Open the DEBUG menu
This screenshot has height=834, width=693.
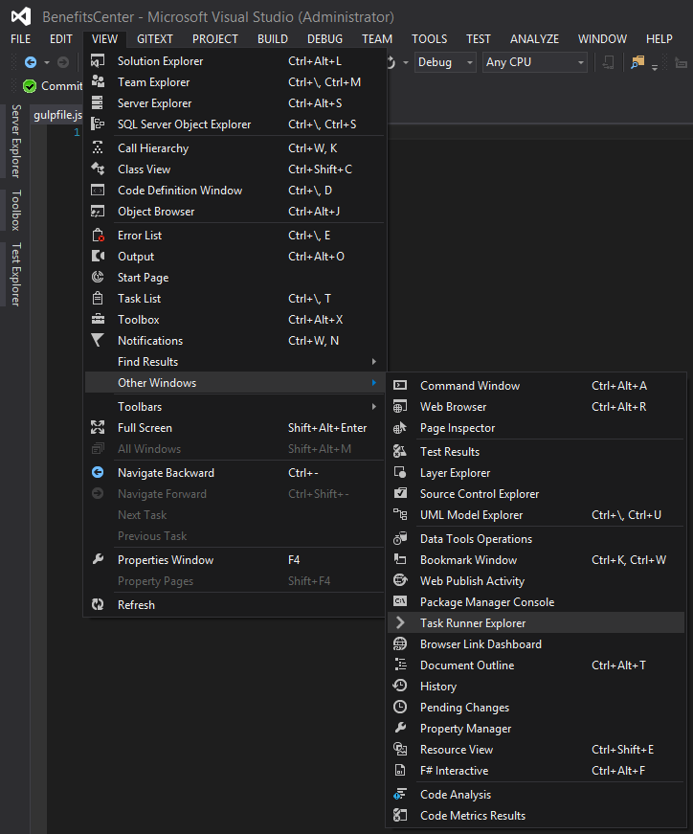324,39
